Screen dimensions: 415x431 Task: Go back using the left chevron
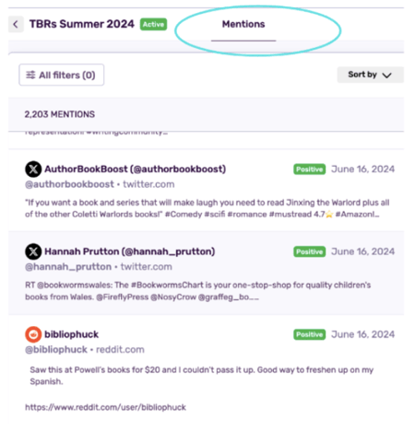[x=16, y=24]
